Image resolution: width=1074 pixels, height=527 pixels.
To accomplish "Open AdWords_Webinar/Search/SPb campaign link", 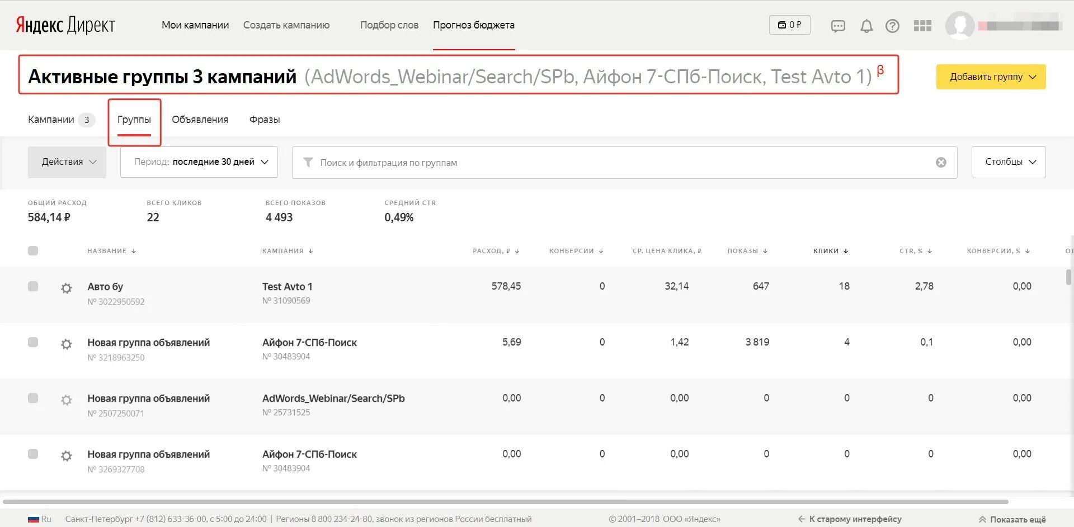I will 333,398.
